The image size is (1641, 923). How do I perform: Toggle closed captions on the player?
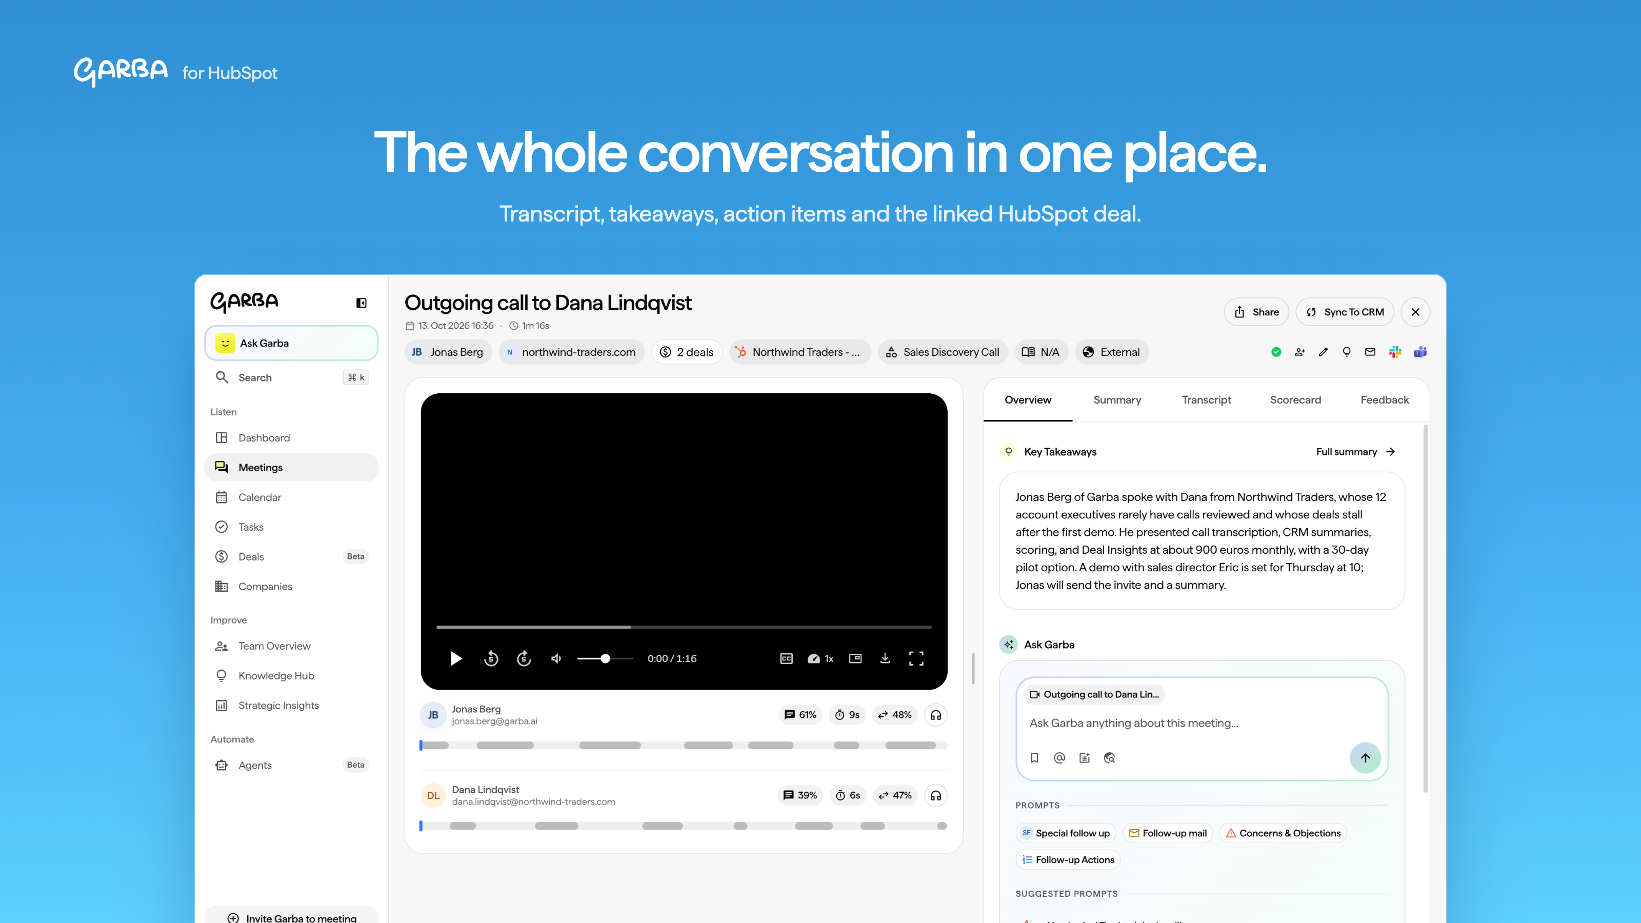click(x=786, y=658)
